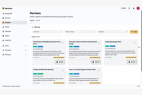The image size is (142, 95).
Task: Open options menu for Holiday Campaign Brief
Action: pos(135,43)
